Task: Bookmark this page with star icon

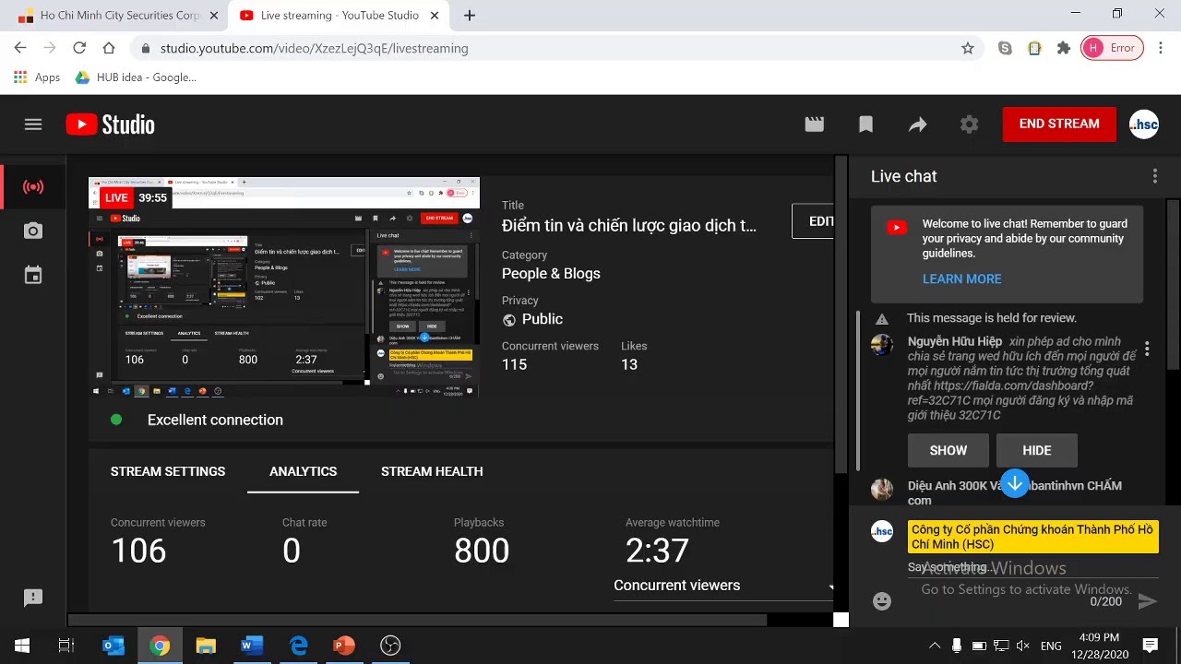Action: click(x=967, y=48)
